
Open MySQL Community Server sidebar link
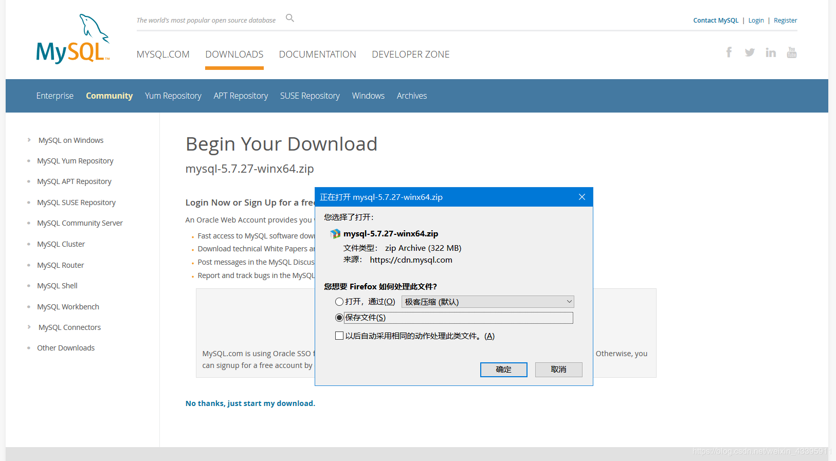(80, 223)
